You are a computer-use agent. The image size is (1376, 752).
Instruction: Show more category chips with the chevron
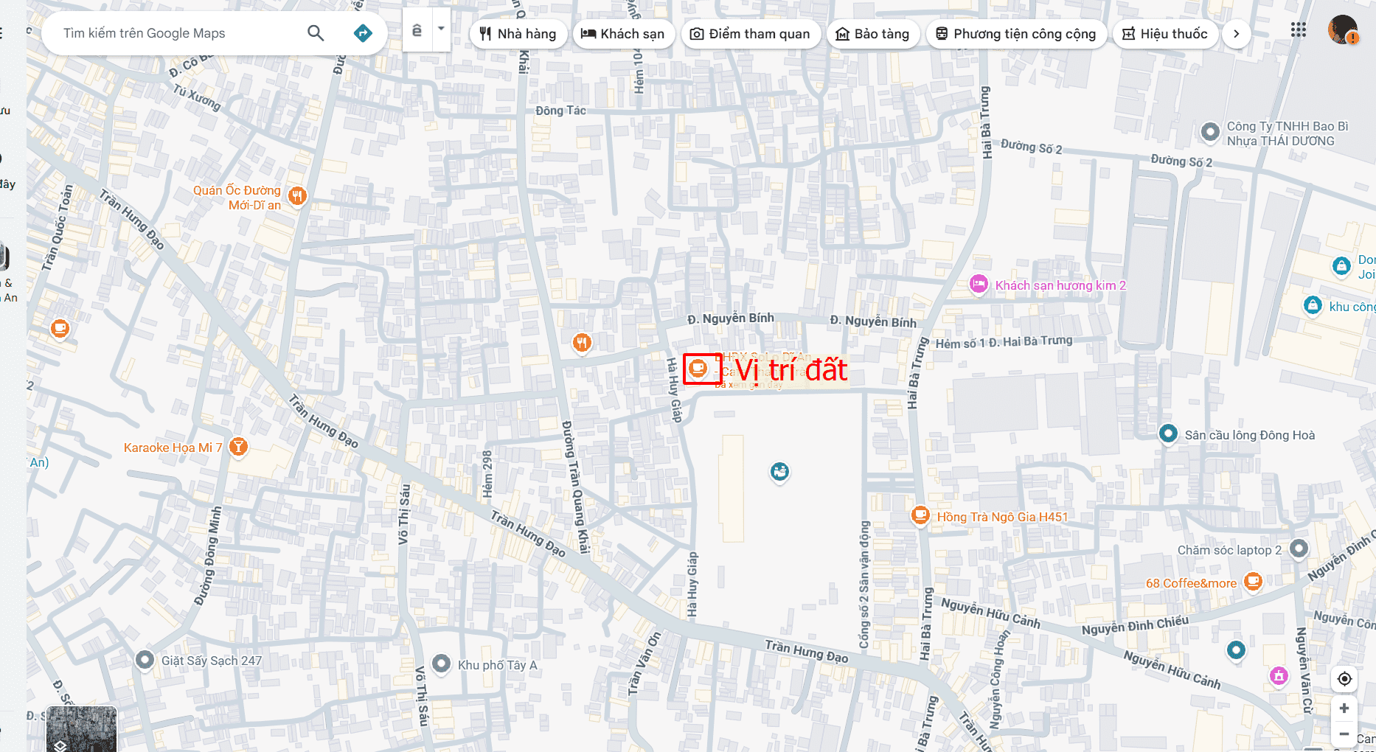(x=1236, y=34)
